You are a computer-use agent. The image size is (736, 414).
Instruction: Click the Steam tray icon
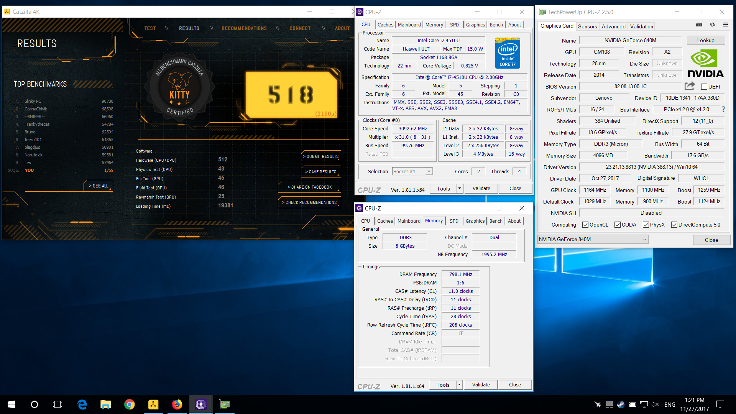(621, 404)
